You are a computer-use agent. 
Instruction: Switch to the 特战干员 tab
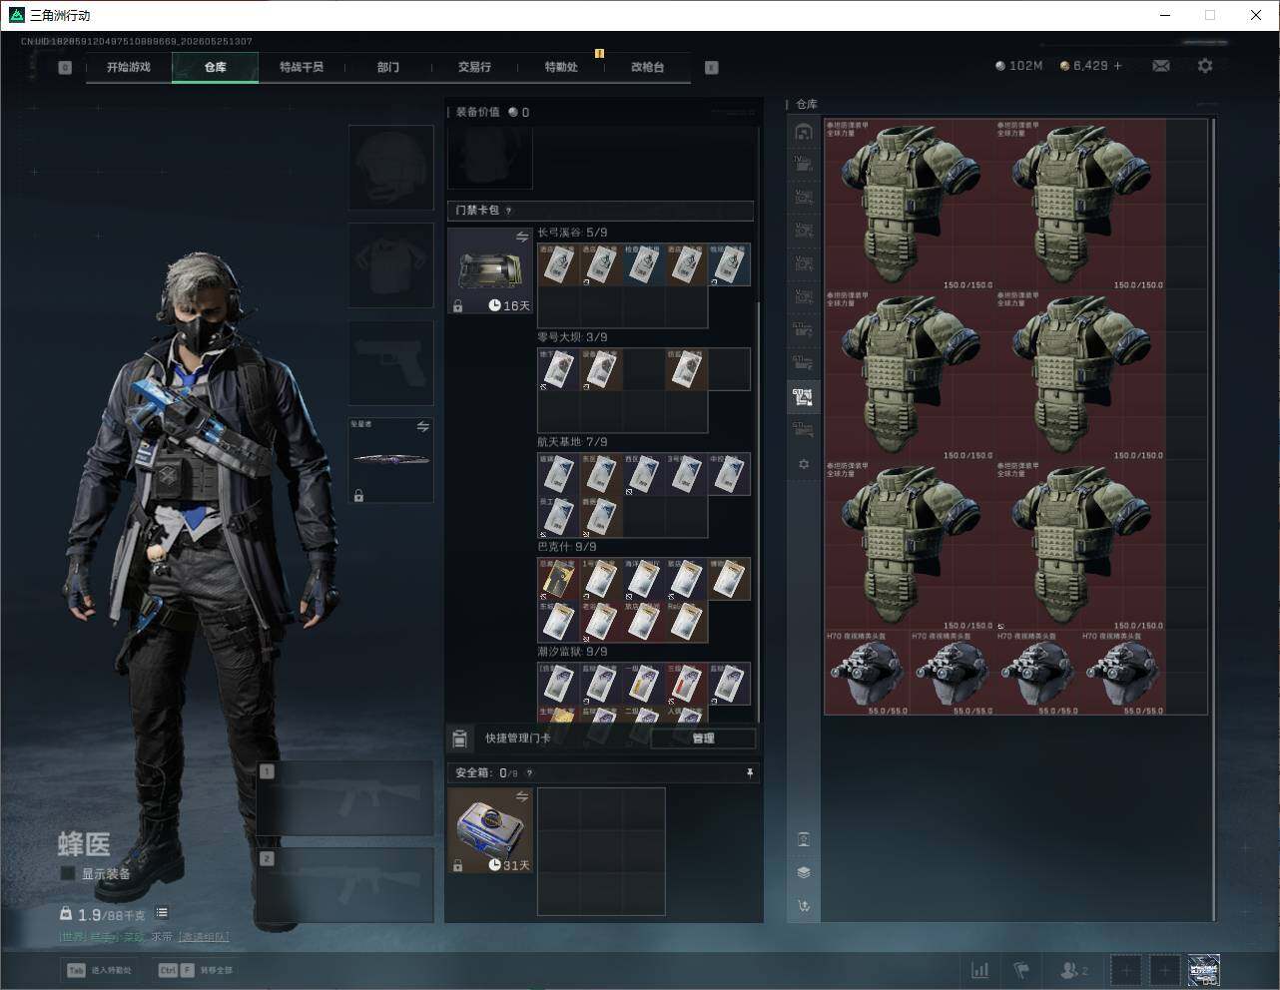coord(302,67)
